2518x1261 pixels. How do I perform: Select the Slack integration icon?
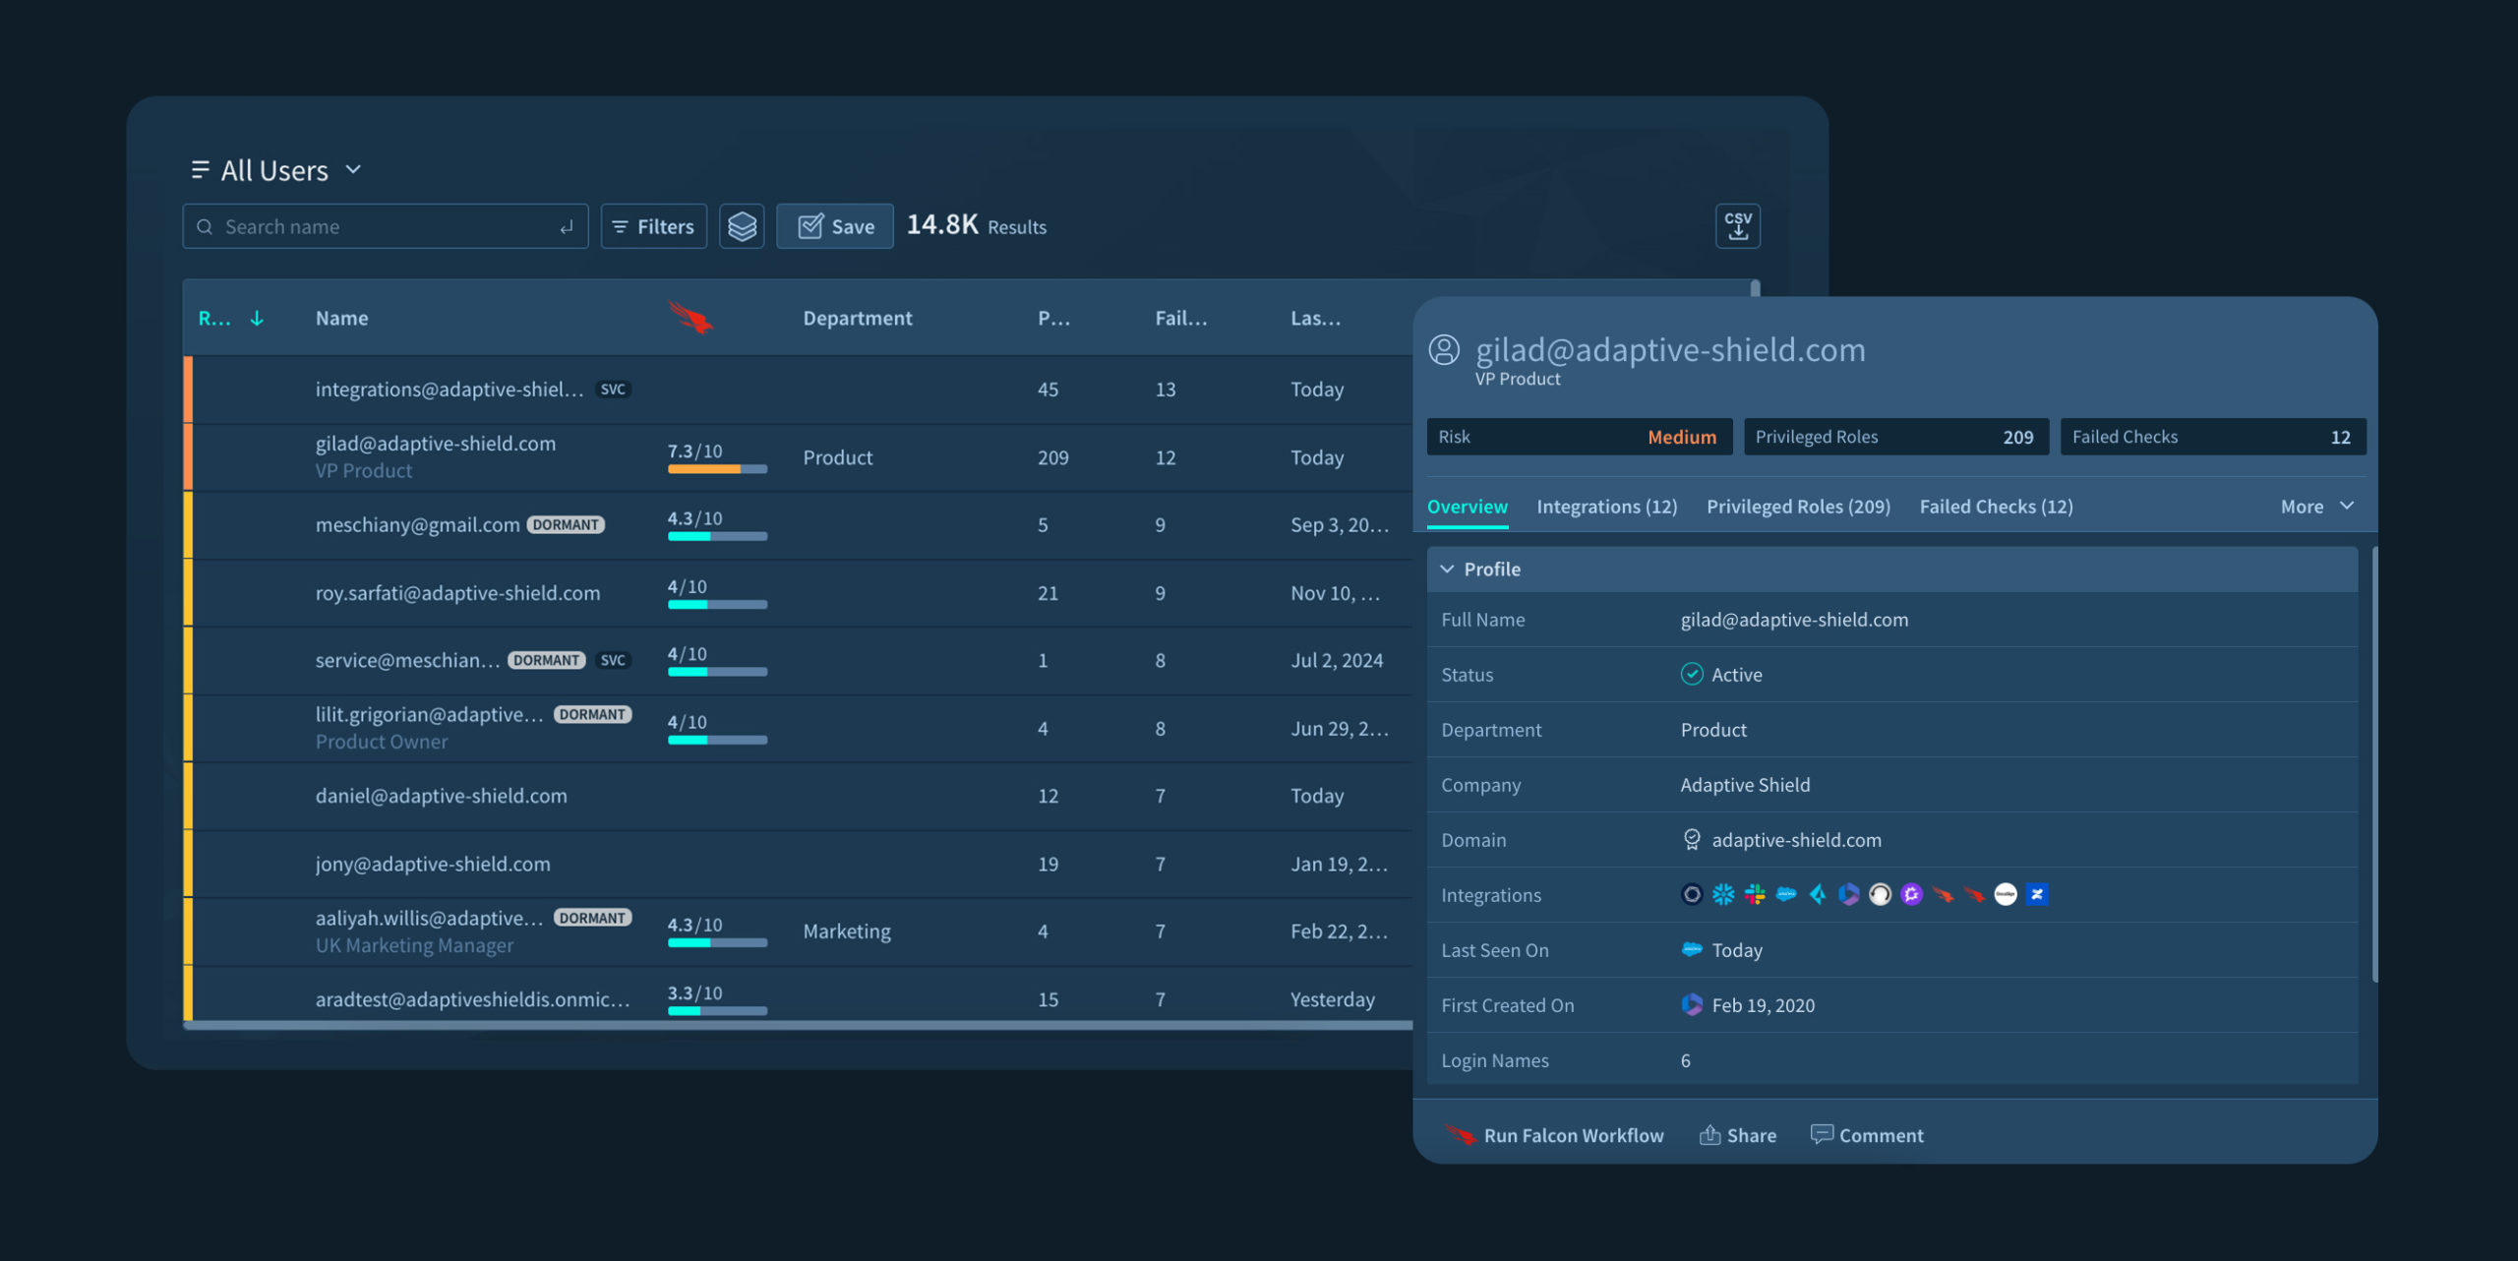pos(1755,894)
